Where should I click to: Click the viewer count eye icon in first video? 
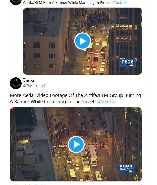click(x=28, y=9)
